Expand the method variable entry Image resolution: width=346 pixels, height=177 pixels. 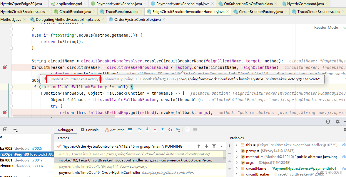tap(237, 156)
